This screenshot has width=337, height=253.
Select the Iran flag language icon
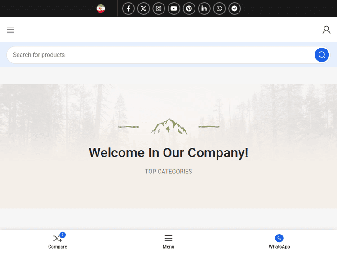[101, 9]
